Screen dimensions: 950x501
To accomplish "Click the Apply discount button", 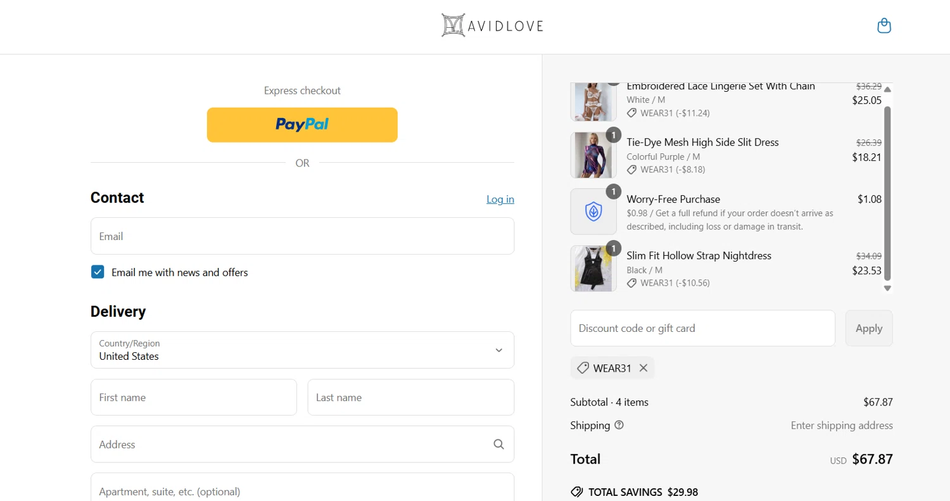I will (869, 328).
